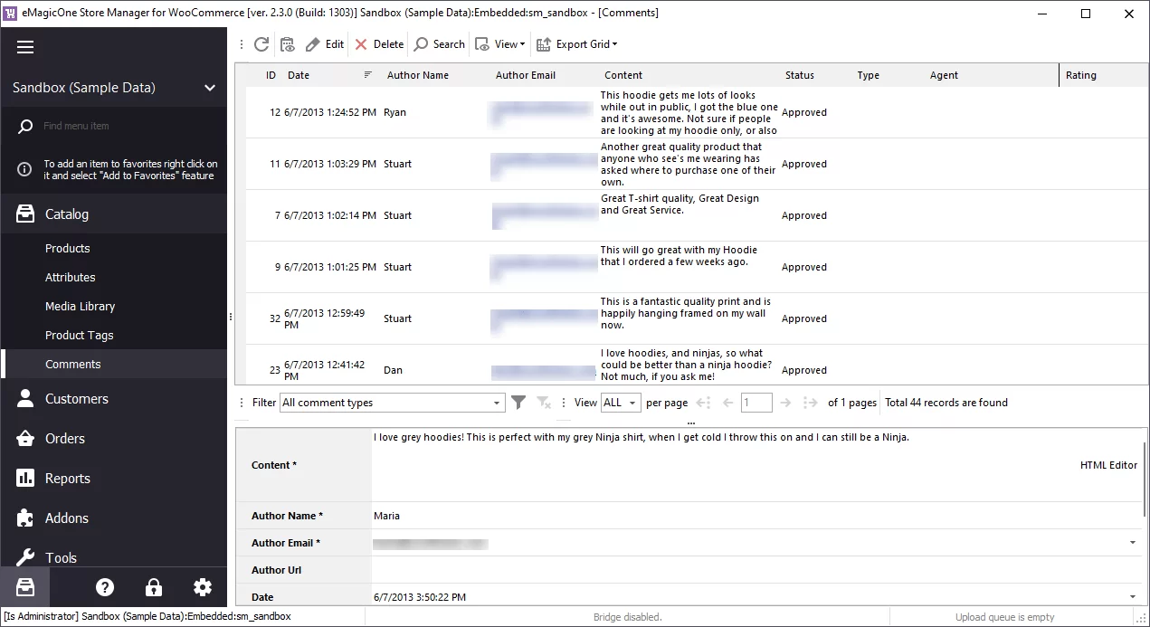Viewport: 1150px width, 627px height.
Task: Select Comments in the Catalog menu
Action: (x=73, y=364)
